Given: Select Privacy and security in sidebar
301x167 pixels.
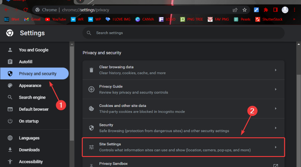Looking at the screenshot, I should (x=34, y=73).
